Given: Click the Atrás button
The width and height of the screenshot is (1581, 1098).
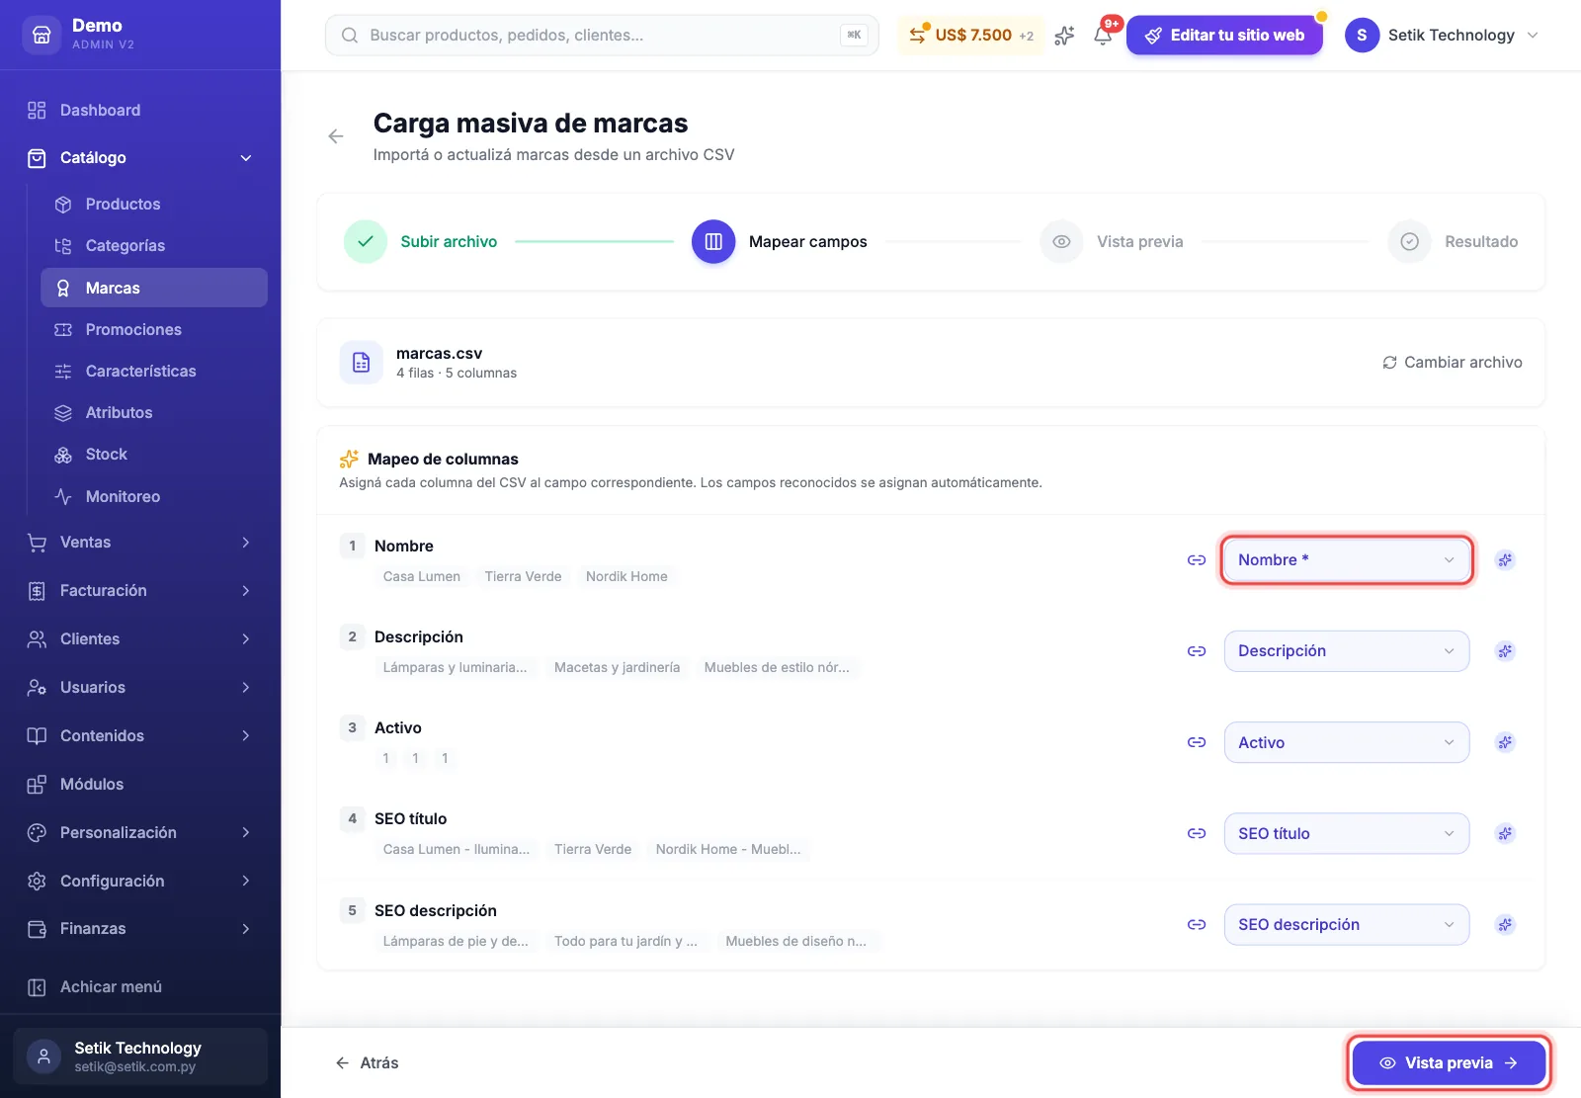Looking at the screenshot, I should coord(367,1063).
